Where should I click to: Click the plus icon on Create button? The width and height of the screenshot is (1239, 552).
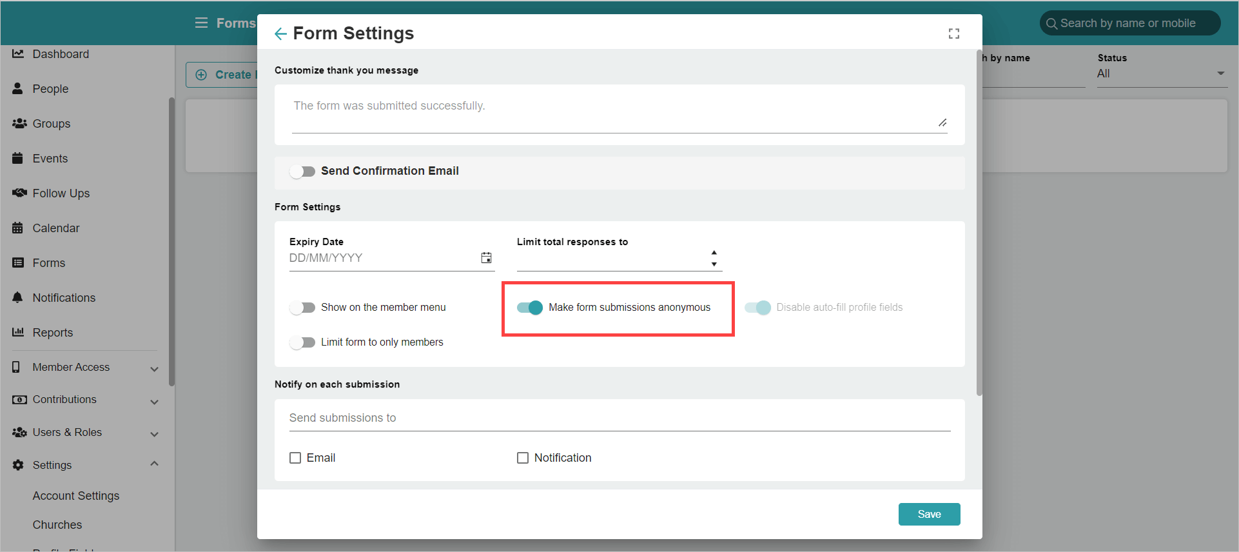coord(201,75)
